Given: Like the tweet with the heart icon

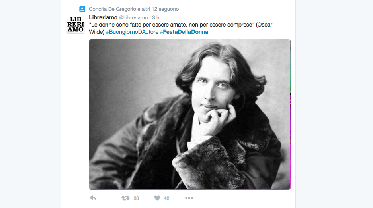Looking at the screenshot, I should pos(157,198).
